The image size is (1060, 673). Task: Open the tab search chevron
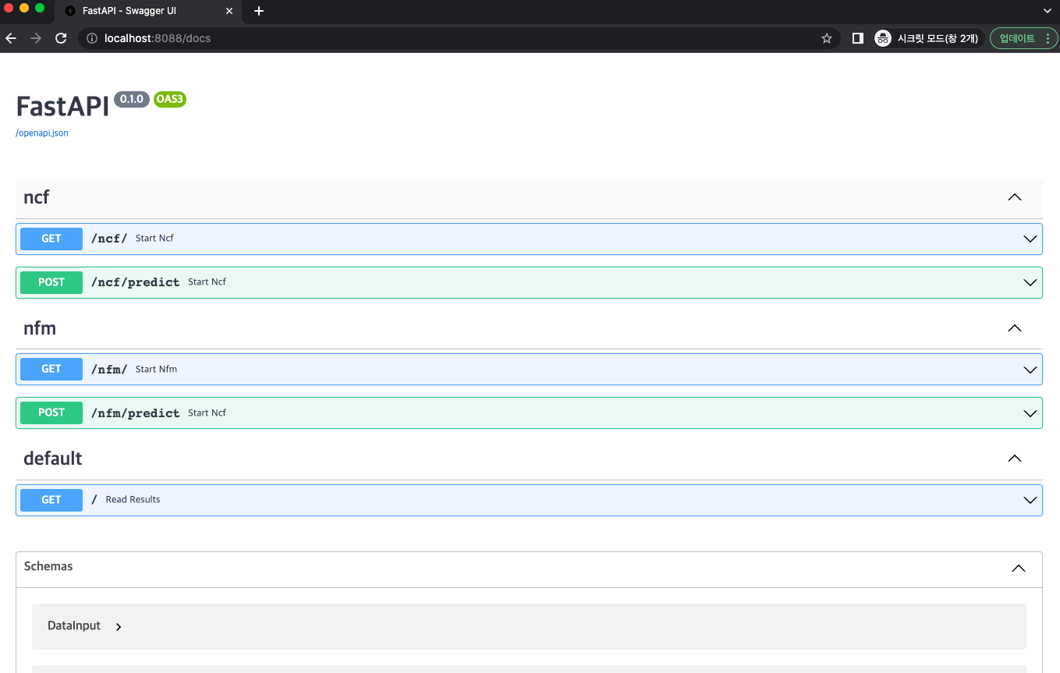tap(1048, 11)
